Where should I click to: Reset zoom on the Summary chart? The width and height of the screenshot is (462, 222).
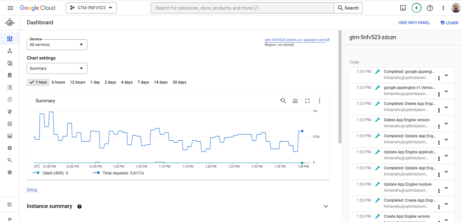pos(283,101)
